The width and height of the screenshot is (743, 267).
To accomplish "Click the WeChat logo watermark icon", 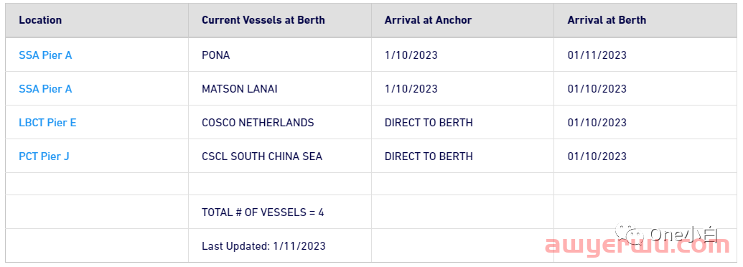I will 630,233.
